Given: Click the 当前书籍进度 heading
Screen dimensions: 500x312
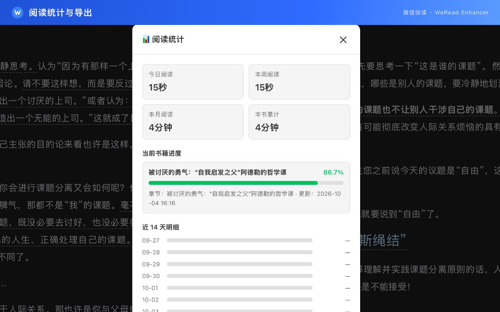Looking at the screenshot, I should pos(162,153).
